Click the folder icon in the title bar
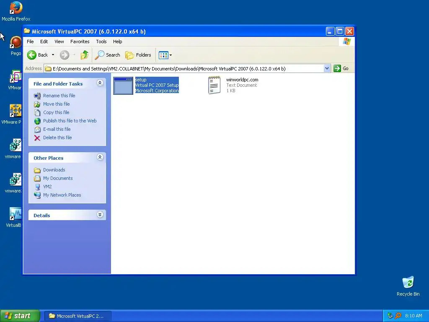Screen dimensions: 429x322 (x=27, y=31)
